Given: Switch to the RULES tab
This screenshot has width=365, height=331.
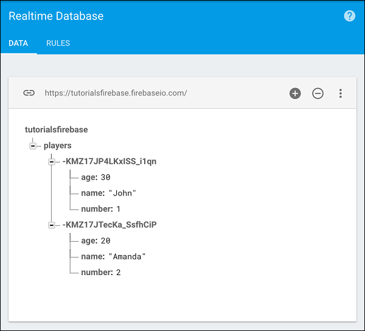Looking at the screenshot, I should pos(58,43).
